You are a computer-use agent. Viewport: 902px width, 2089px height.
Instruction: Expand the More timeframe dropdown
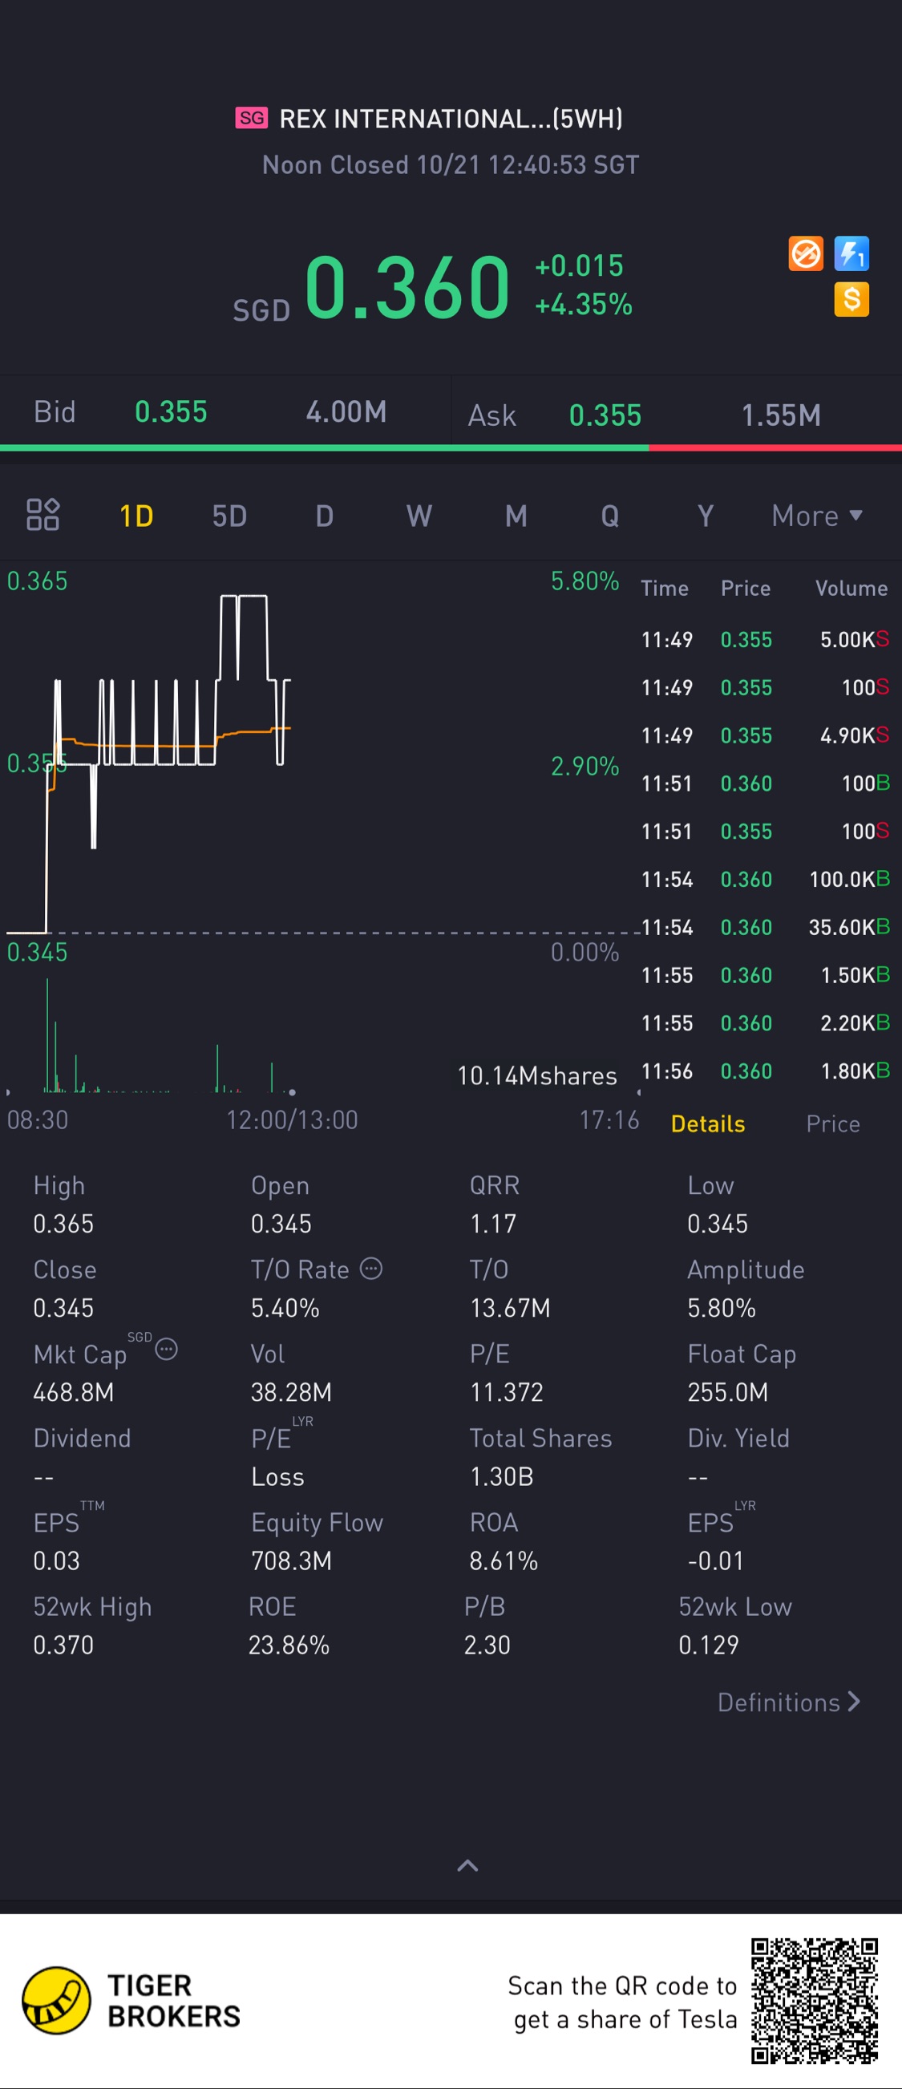(817, 516)
